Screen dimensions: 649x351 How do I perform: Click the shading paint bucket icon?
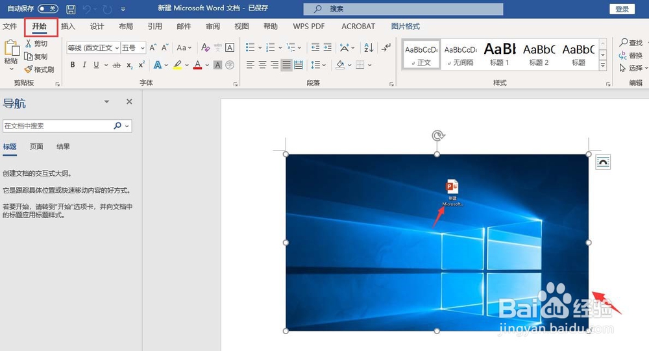340,65
